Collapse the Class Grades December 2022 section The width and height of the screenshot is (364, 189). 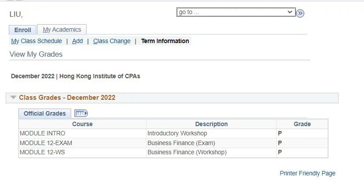click(x=13, y=98)
